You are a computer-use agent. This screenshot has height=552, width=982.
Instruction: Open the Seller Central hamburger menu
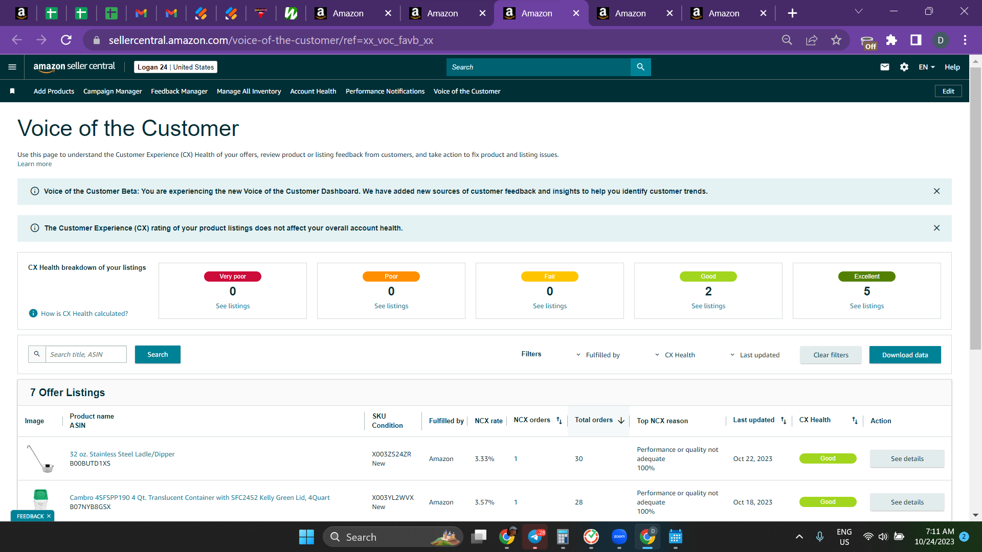12,67
